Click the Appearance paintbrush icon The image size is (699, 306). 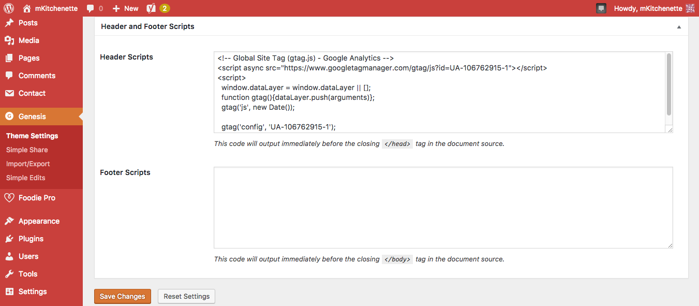tap(9, 221)
